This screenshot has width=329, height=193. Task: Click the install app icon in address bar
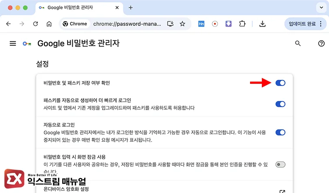pos(170,24)
